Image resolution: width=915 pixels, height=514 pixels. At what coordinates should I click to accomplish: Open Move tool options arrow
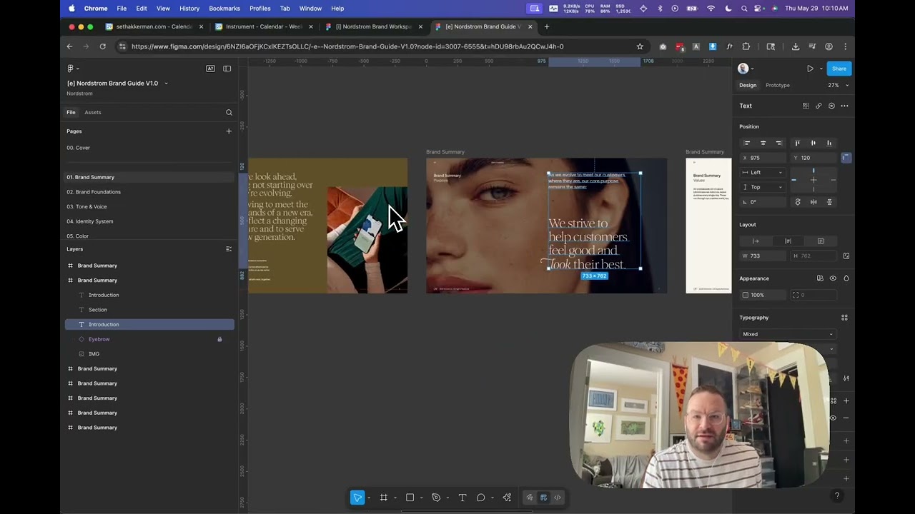[369, 498]
